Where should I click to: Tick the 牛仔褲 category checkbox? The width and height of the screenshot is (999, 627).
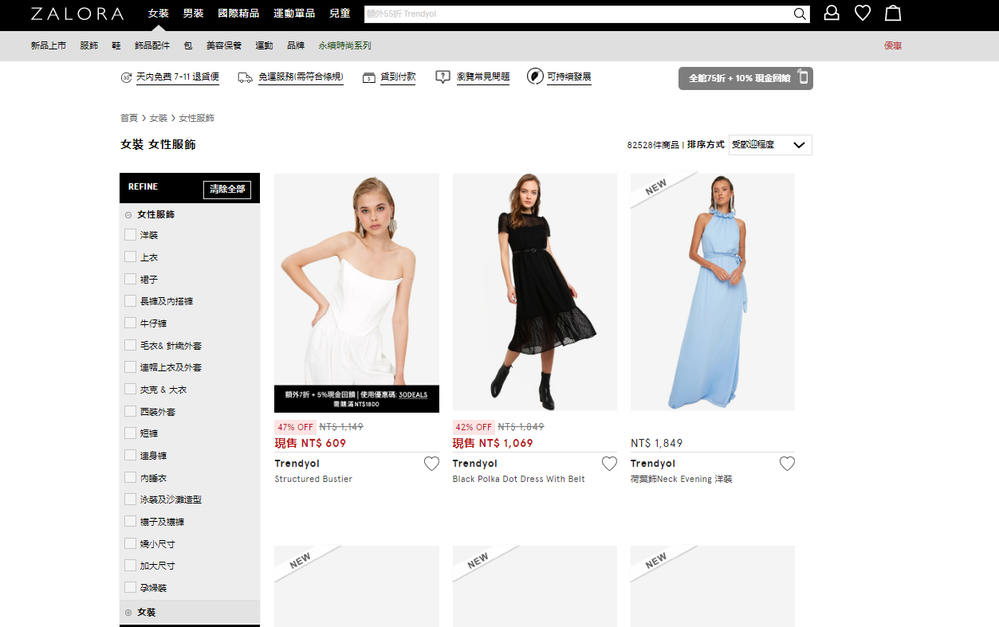click(x=131, y=323)
